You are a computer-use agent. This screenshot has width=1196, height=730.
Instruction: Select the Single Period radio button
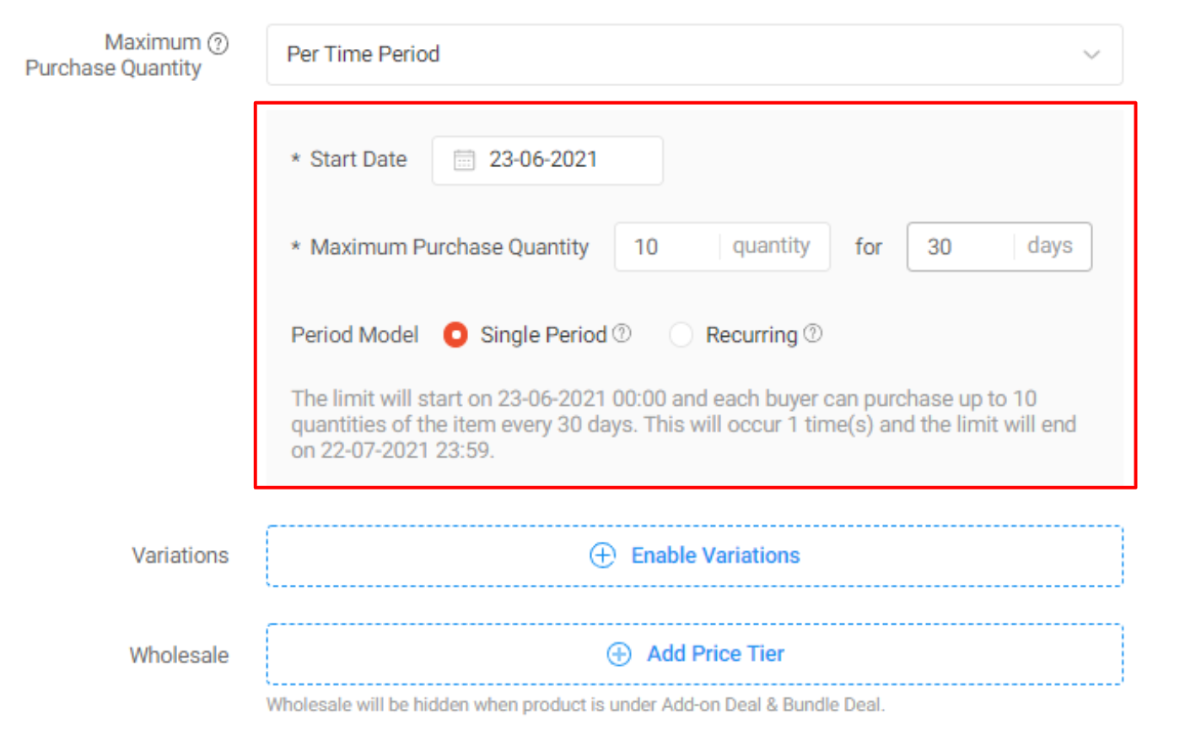pyautogui.click(x=455, y=334)
